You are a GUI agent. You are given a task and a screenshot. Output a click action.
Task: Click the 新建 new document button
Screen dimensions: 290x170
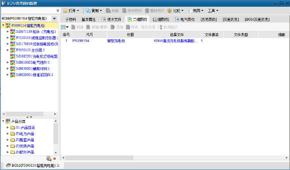[x=77, y=27]
